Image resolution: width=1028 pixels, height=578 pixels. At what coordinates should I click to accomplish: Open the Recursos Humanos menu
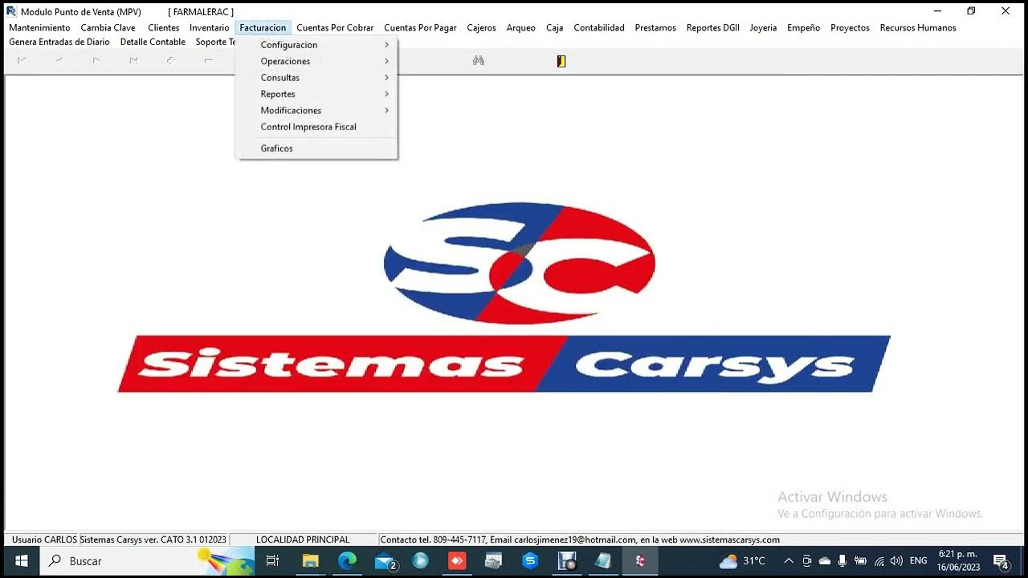918,27
